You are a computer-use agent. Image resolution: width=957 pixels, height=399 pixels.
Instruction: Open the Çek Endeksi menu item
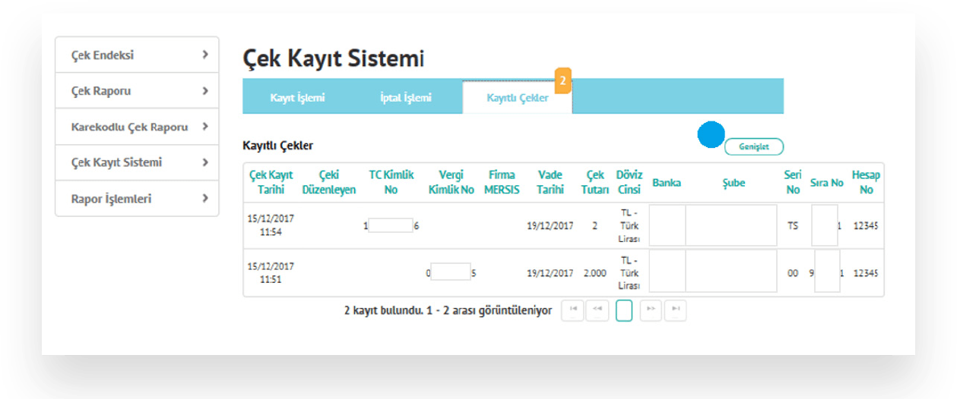pos(137,55)
